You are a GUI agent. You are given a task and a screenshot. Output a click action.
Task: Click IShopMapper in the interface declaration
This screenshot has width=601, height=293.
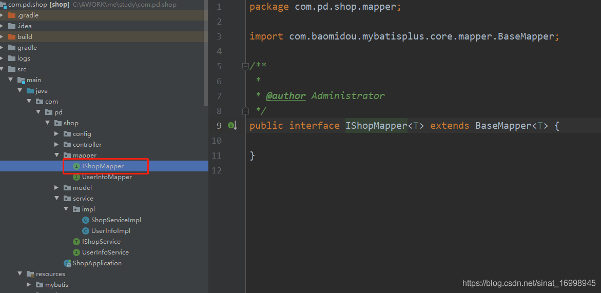pyautogui.click(x=376, y=126)
